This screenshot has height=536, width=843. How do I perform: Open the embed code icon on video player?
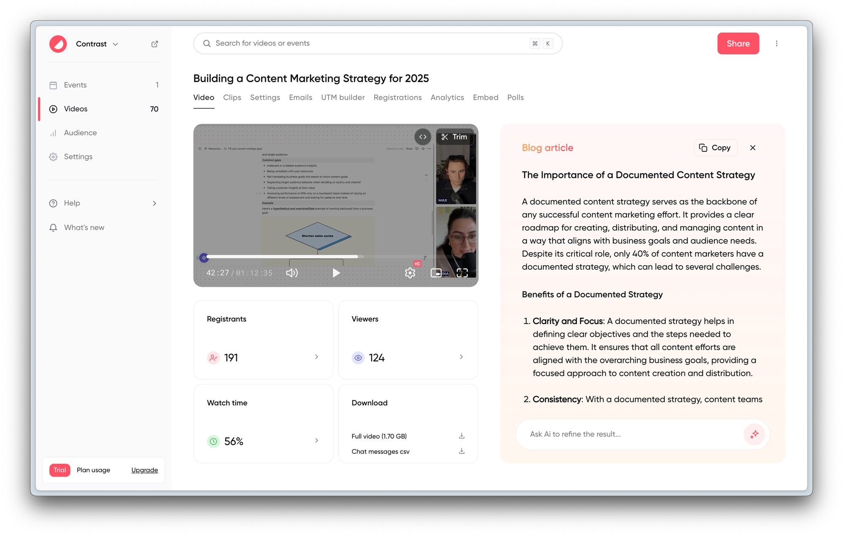(423, 137)
